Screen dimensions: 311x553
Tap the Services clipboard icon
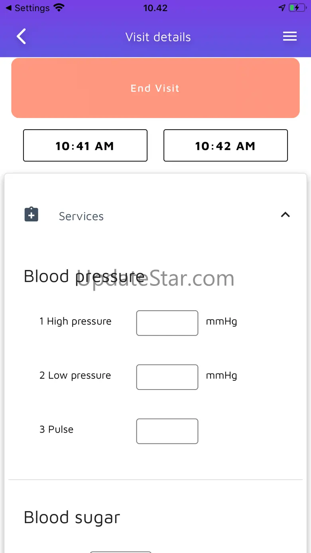[31, 215]
